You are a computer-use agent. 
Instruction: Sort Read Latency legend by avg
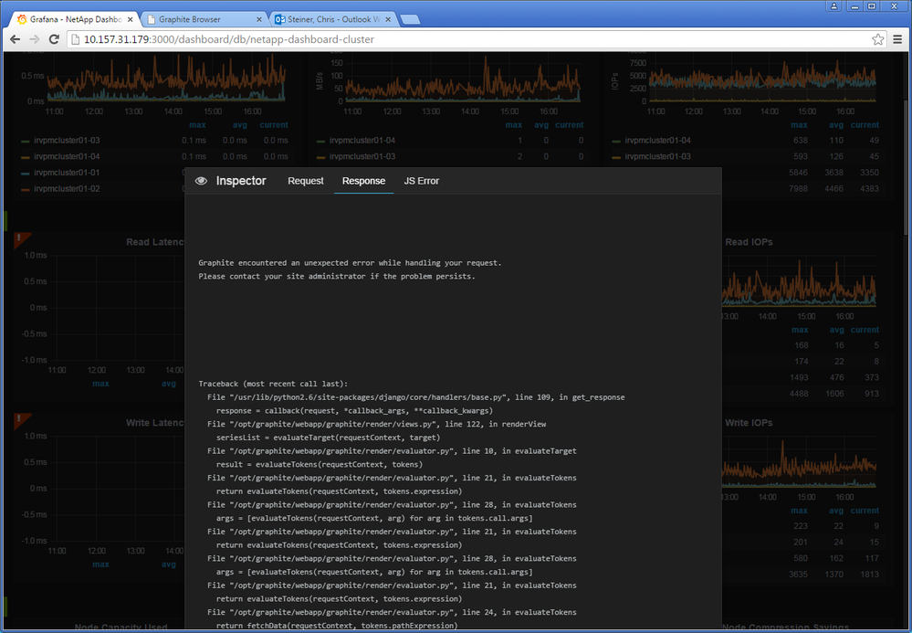[169, 384]
